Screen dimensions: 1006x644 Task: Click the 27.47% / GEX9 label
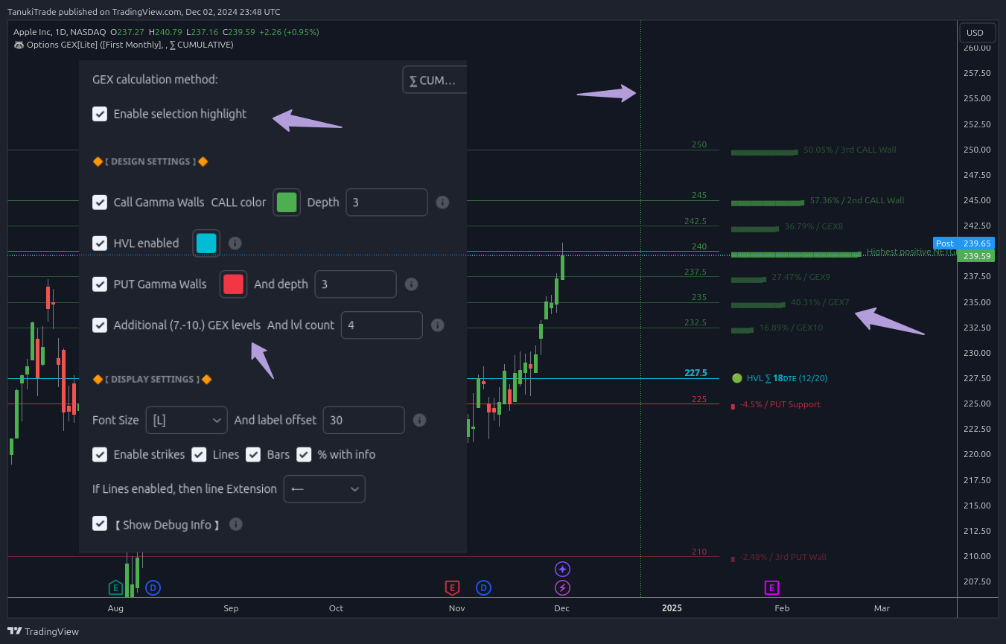800,277
